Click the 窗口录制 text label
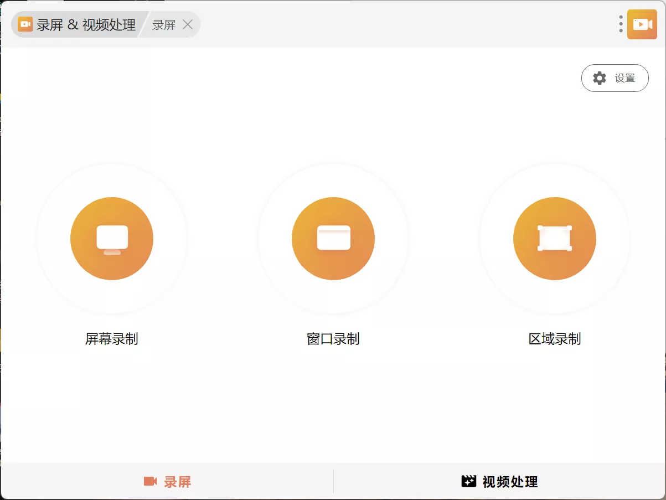Image resolution: width=666 pixels, height=500 pixels. coord(333,339)
